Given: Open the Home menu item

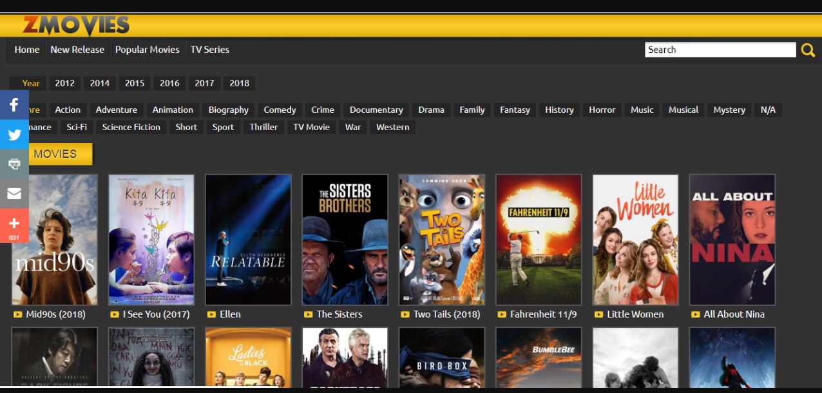Looking at the screenshot, I should tap(26, 50).
